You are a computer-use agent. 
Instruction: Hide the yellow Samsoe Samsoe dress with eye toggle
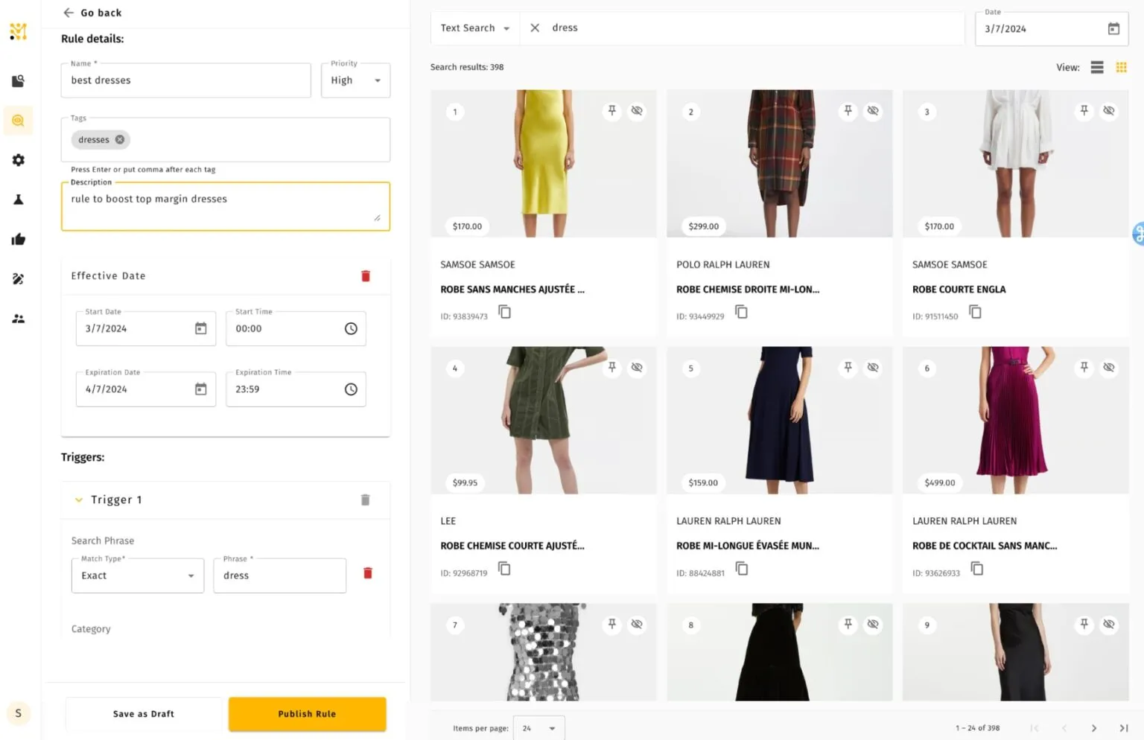coord(637,110)
